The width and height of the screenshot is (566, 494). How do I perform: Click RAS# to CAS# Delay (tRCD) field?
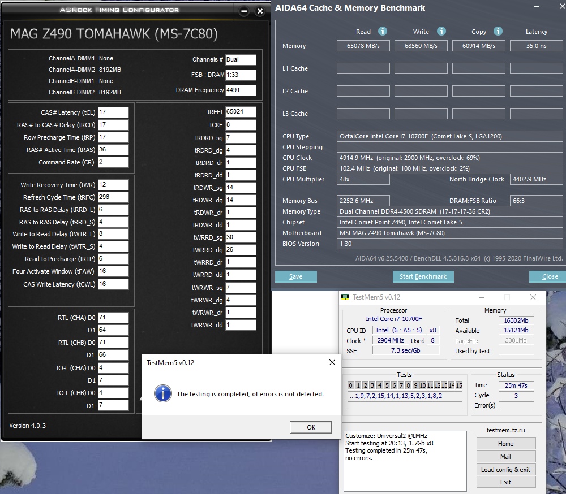tap(113, 125)
